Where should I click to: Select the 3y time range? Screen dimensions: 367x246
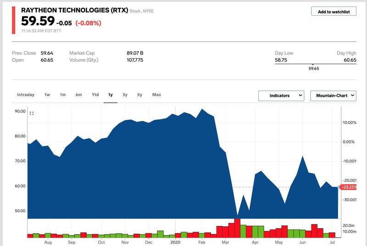coord(125,95)
